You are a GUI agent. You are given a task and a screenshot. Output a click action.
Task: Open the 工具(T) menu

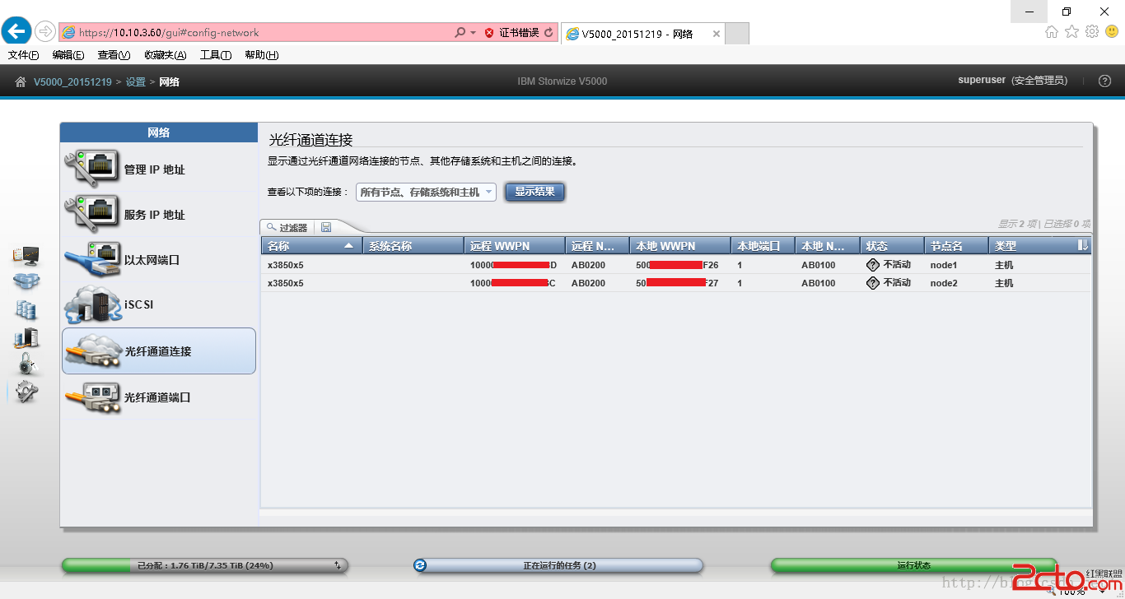tap(216, 55)
